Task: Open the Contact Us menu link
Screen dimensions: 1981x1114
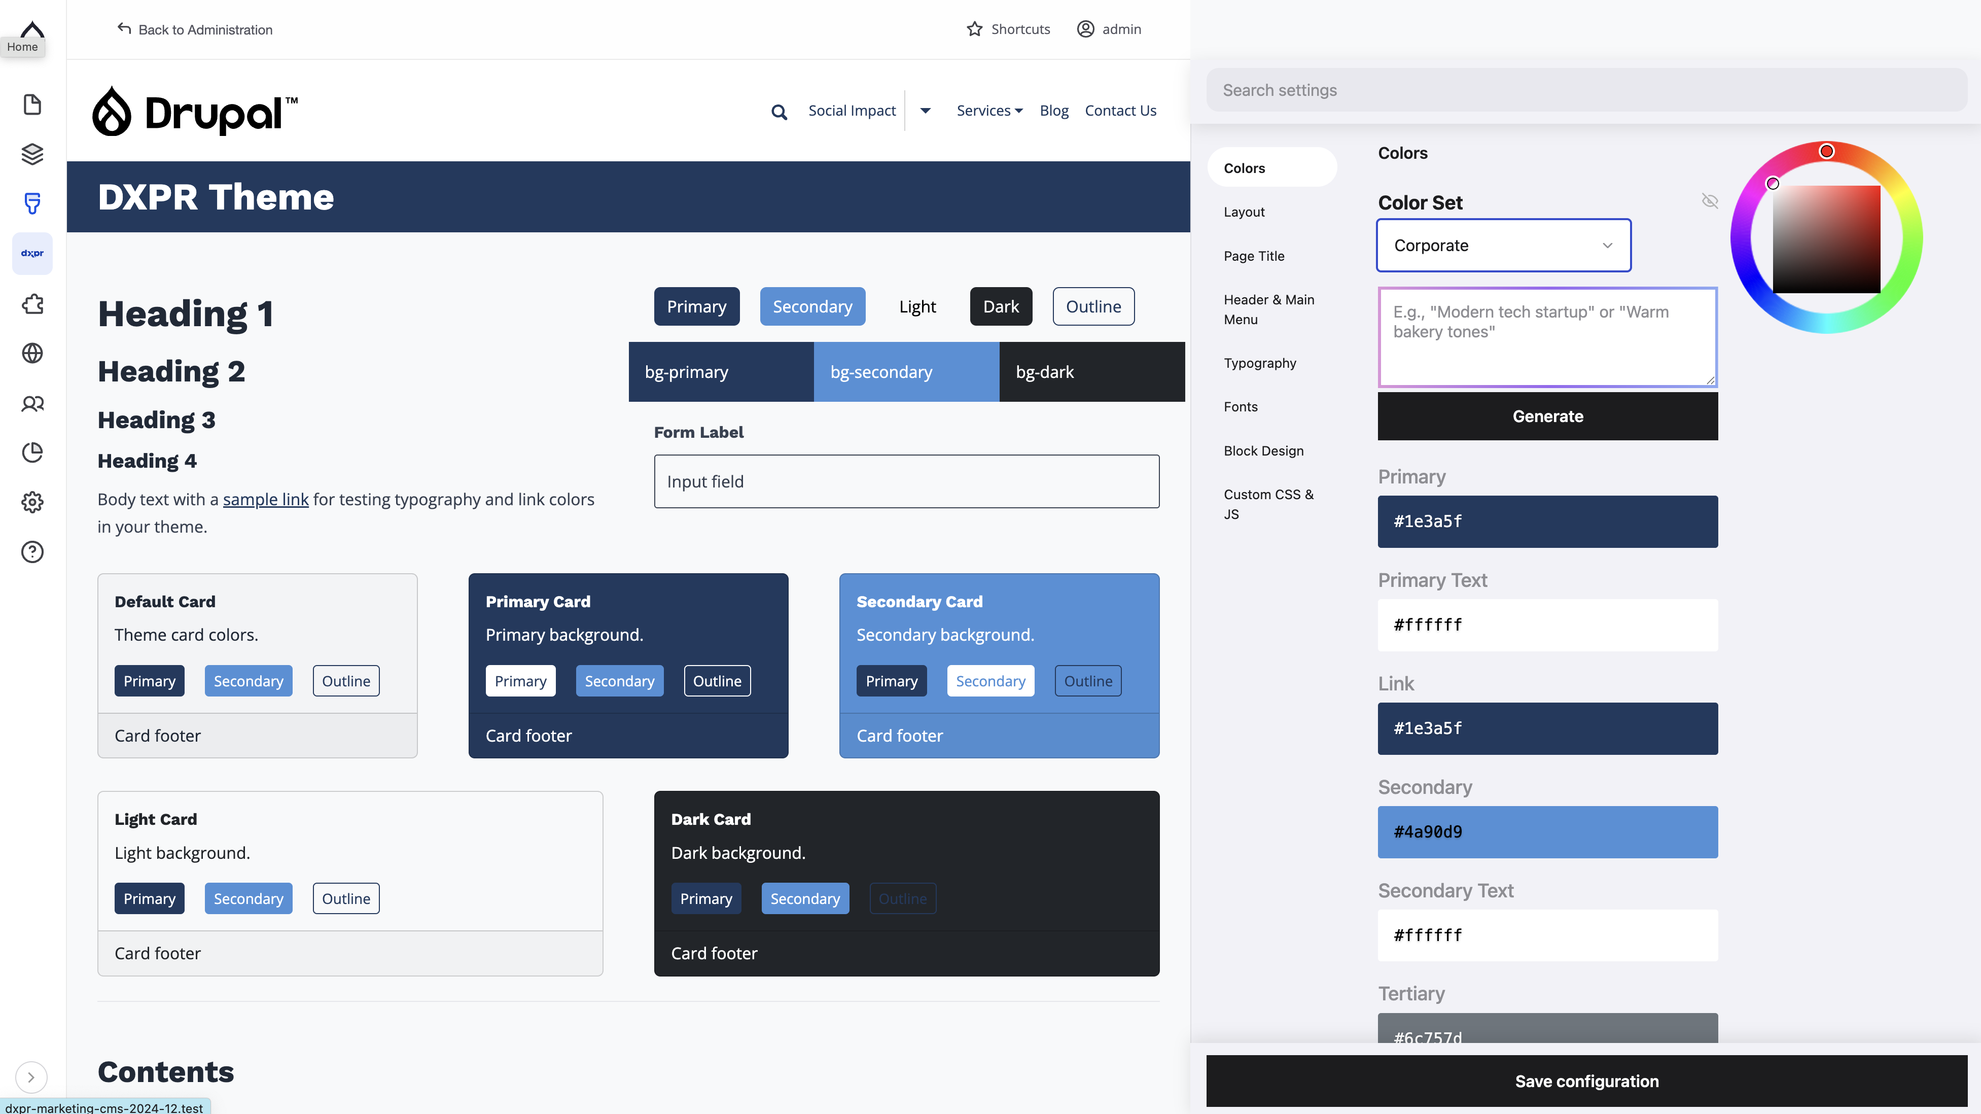Action: click(x=1120, y=111)
